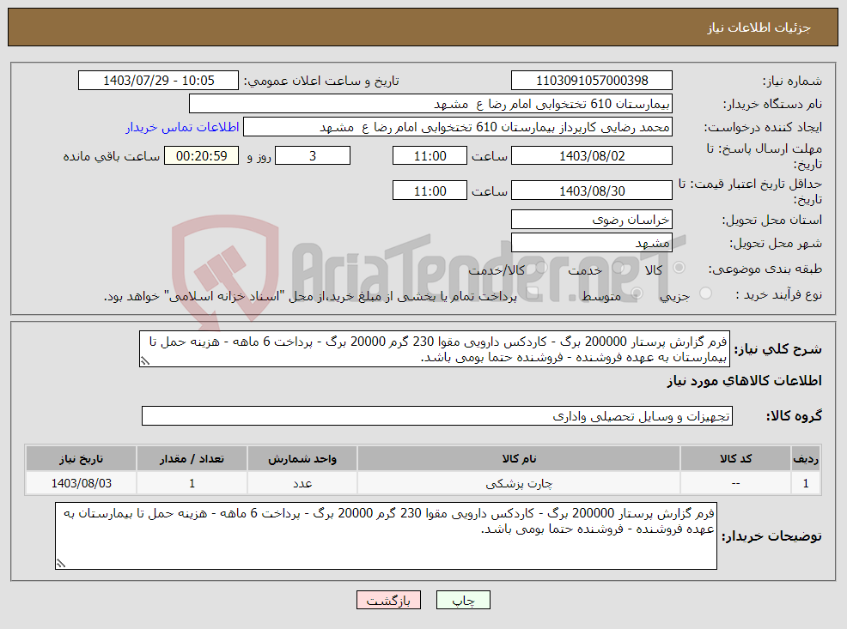Click the تعداد / مقدار column header
Viewport: 847px width, 629px height.
click(x=192, y=458)
